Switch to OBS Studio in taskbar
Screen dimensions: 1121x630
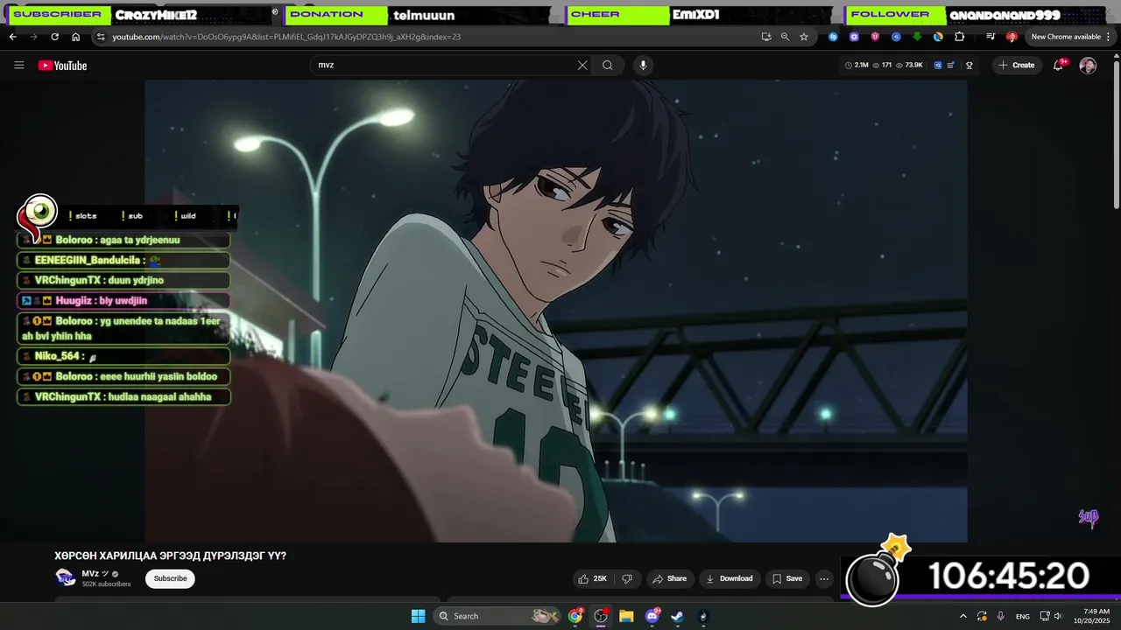[x=601, y=616]
